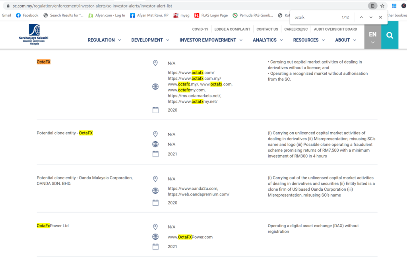Click the calendar icon for OctaFxPower Ltd
This screenshot has width=407, height=259.
(155, 247)
